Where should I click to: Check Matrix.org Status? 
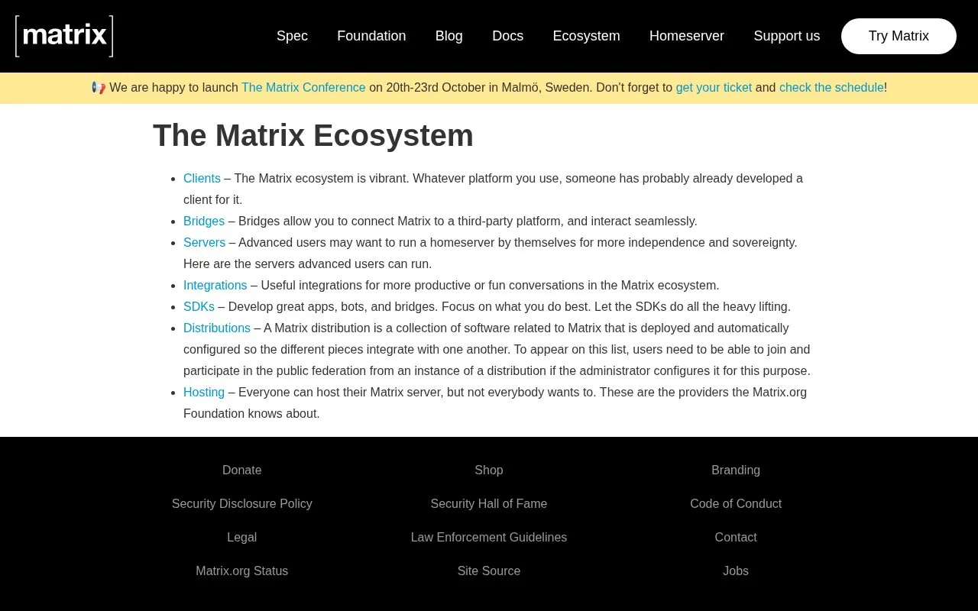pos(242,571)
